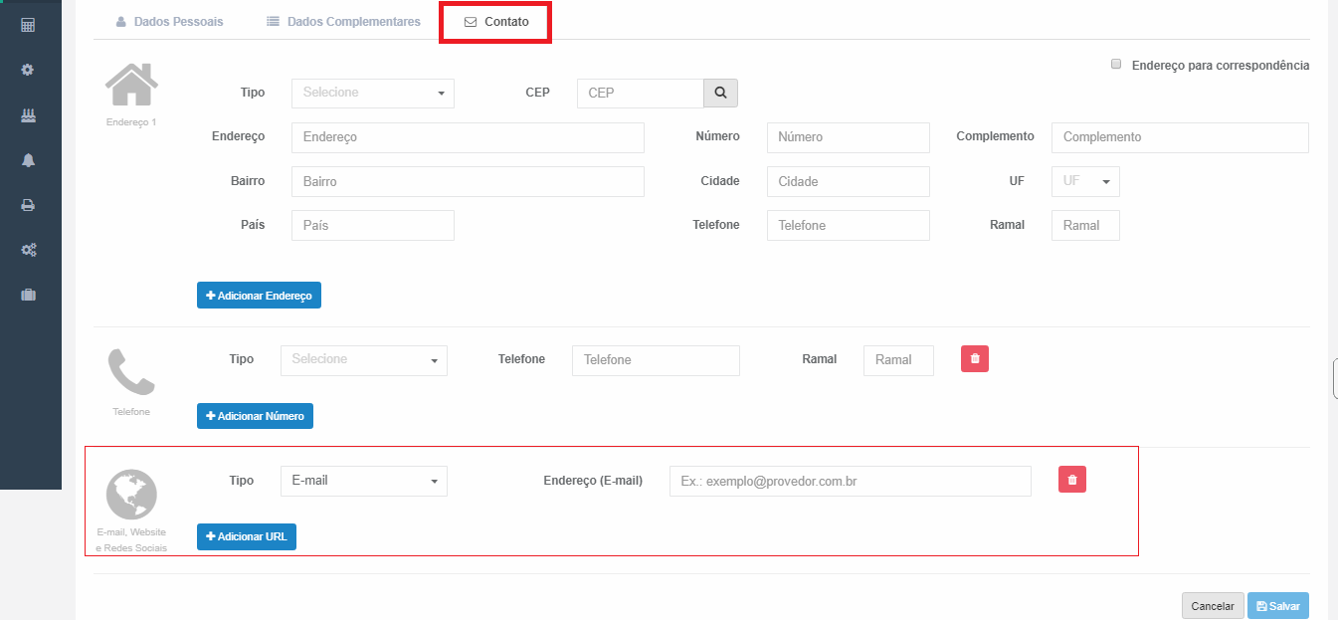This screenshot has width=1338, height=620.
Task: Enable the Endereço para correspondência checkbox
Action: [x=1116, y=64]
